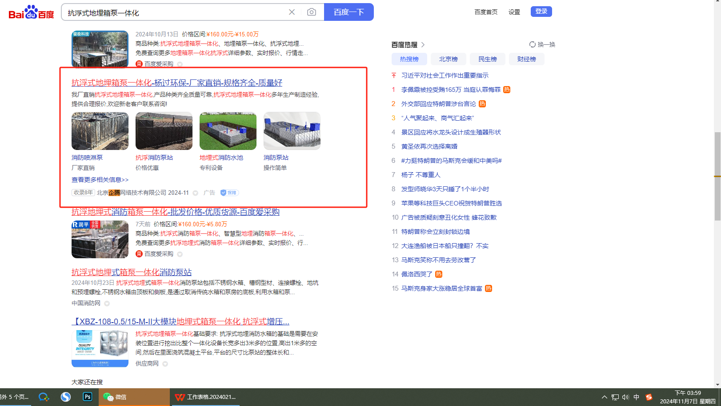Expand the dropdown next to 中国消防网
Image resolution: width=721 pixels, height=406 pixels.
click(107, 304)
